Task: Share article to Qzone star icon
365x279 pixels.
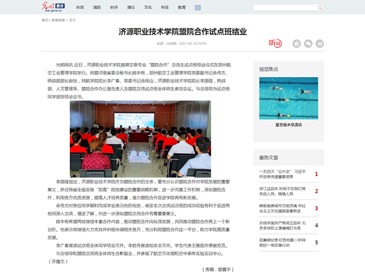Action: coord(297,44)
